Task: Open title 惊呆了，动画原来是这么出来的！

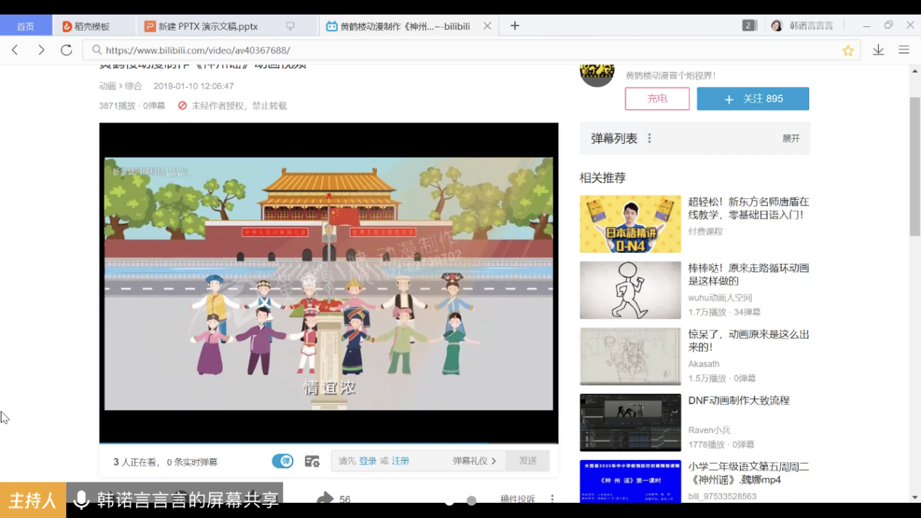Action: pyautogui.click(x=749, y=341)
